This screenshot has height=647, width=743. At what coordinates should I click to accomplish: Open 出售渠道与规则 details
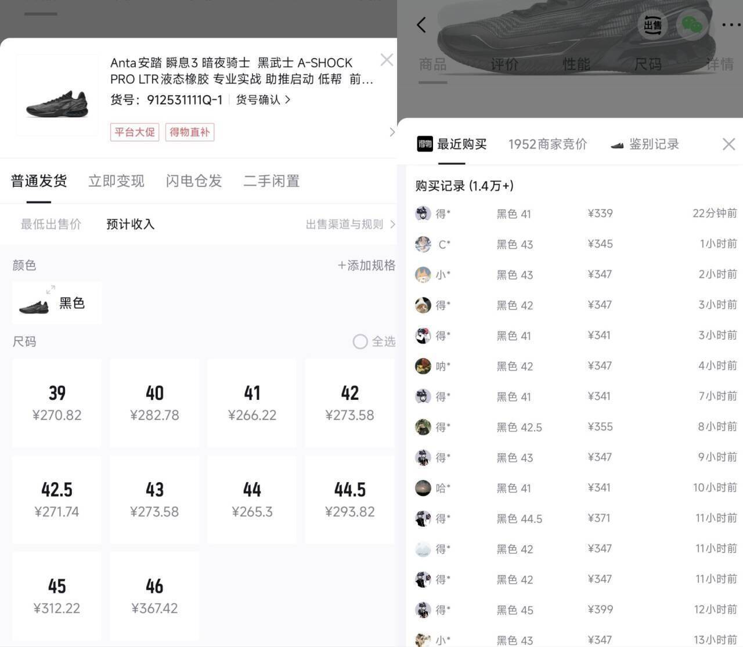point(351,224)
